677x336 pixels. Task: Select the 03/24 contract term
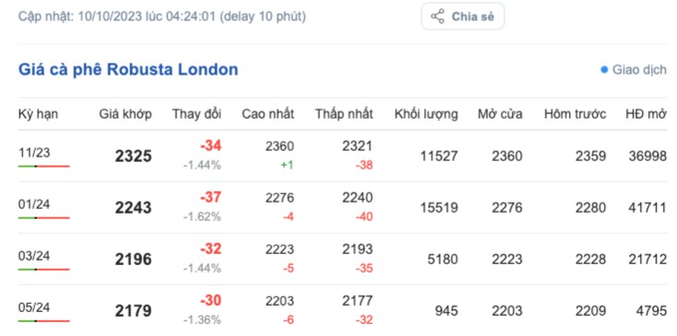[x=34, y=256]
